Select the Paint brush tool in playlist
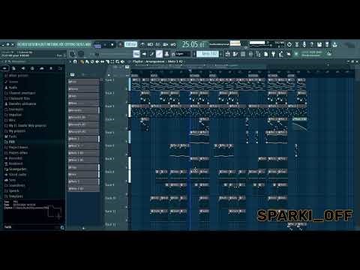Screen dimensions: 360x270 tap(87, 61)
